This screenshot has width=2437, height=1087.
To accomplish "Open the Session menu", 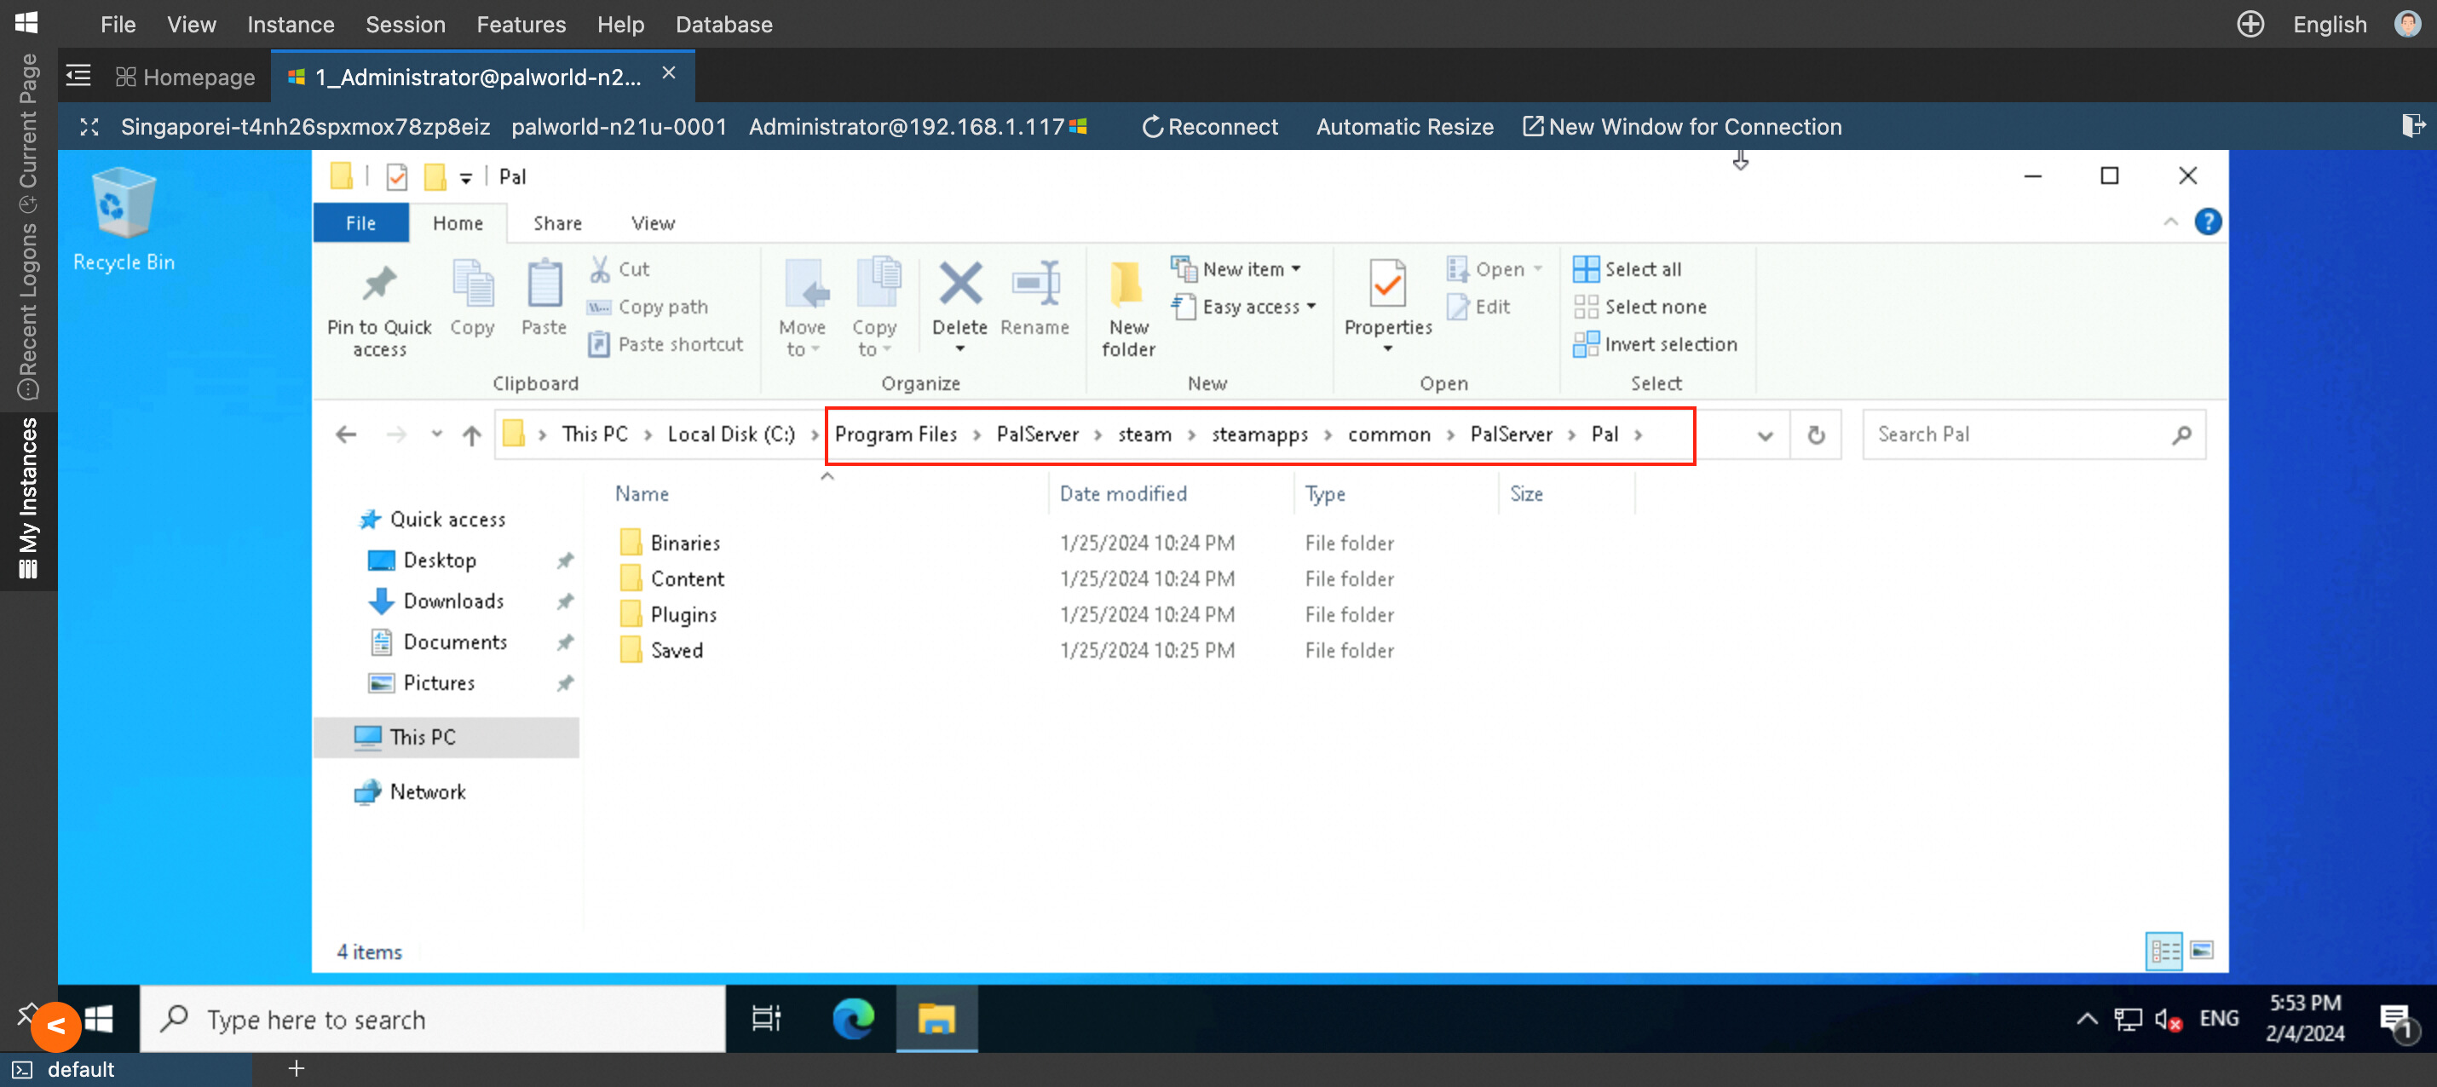I will (x=405, y=24).
